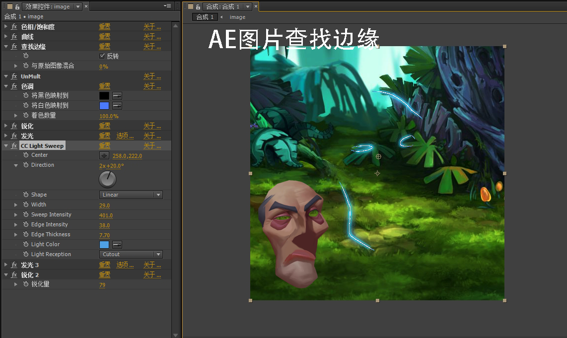Image resolution: width=567 pixels, height=338 pixels.
Task: Click the Direction angle dial
Action: tap(107, 179)
